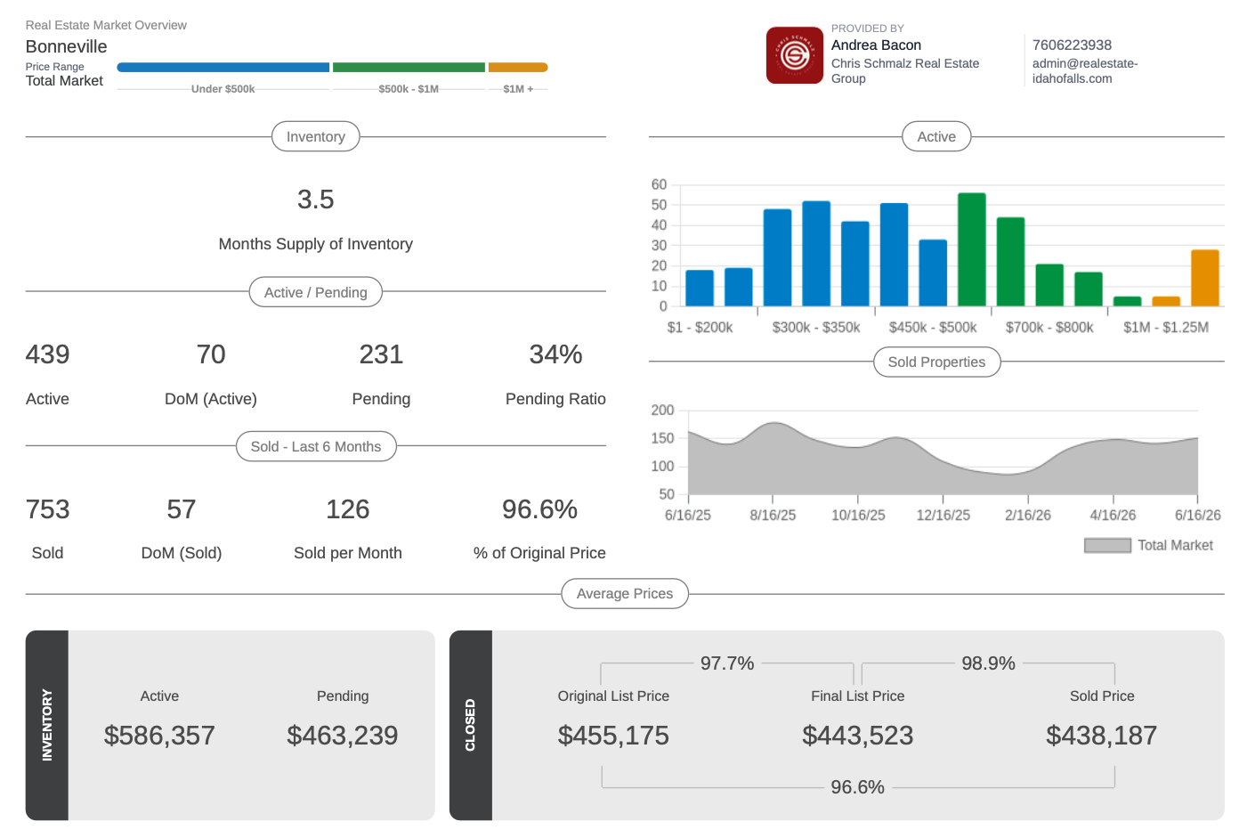The height and width of the screenshot is (838, 1239).
Task: Select the green $500k - $1M price segment
Action: [x=409, y=68]
